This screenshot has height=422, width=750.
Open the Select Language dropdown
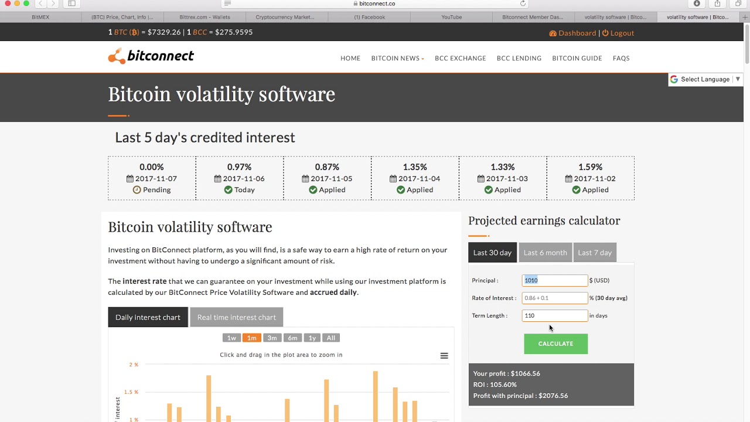coord(705,79)
